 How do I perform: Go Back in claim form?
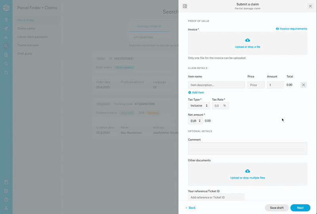pyautogui.click(x=191, y=208)
